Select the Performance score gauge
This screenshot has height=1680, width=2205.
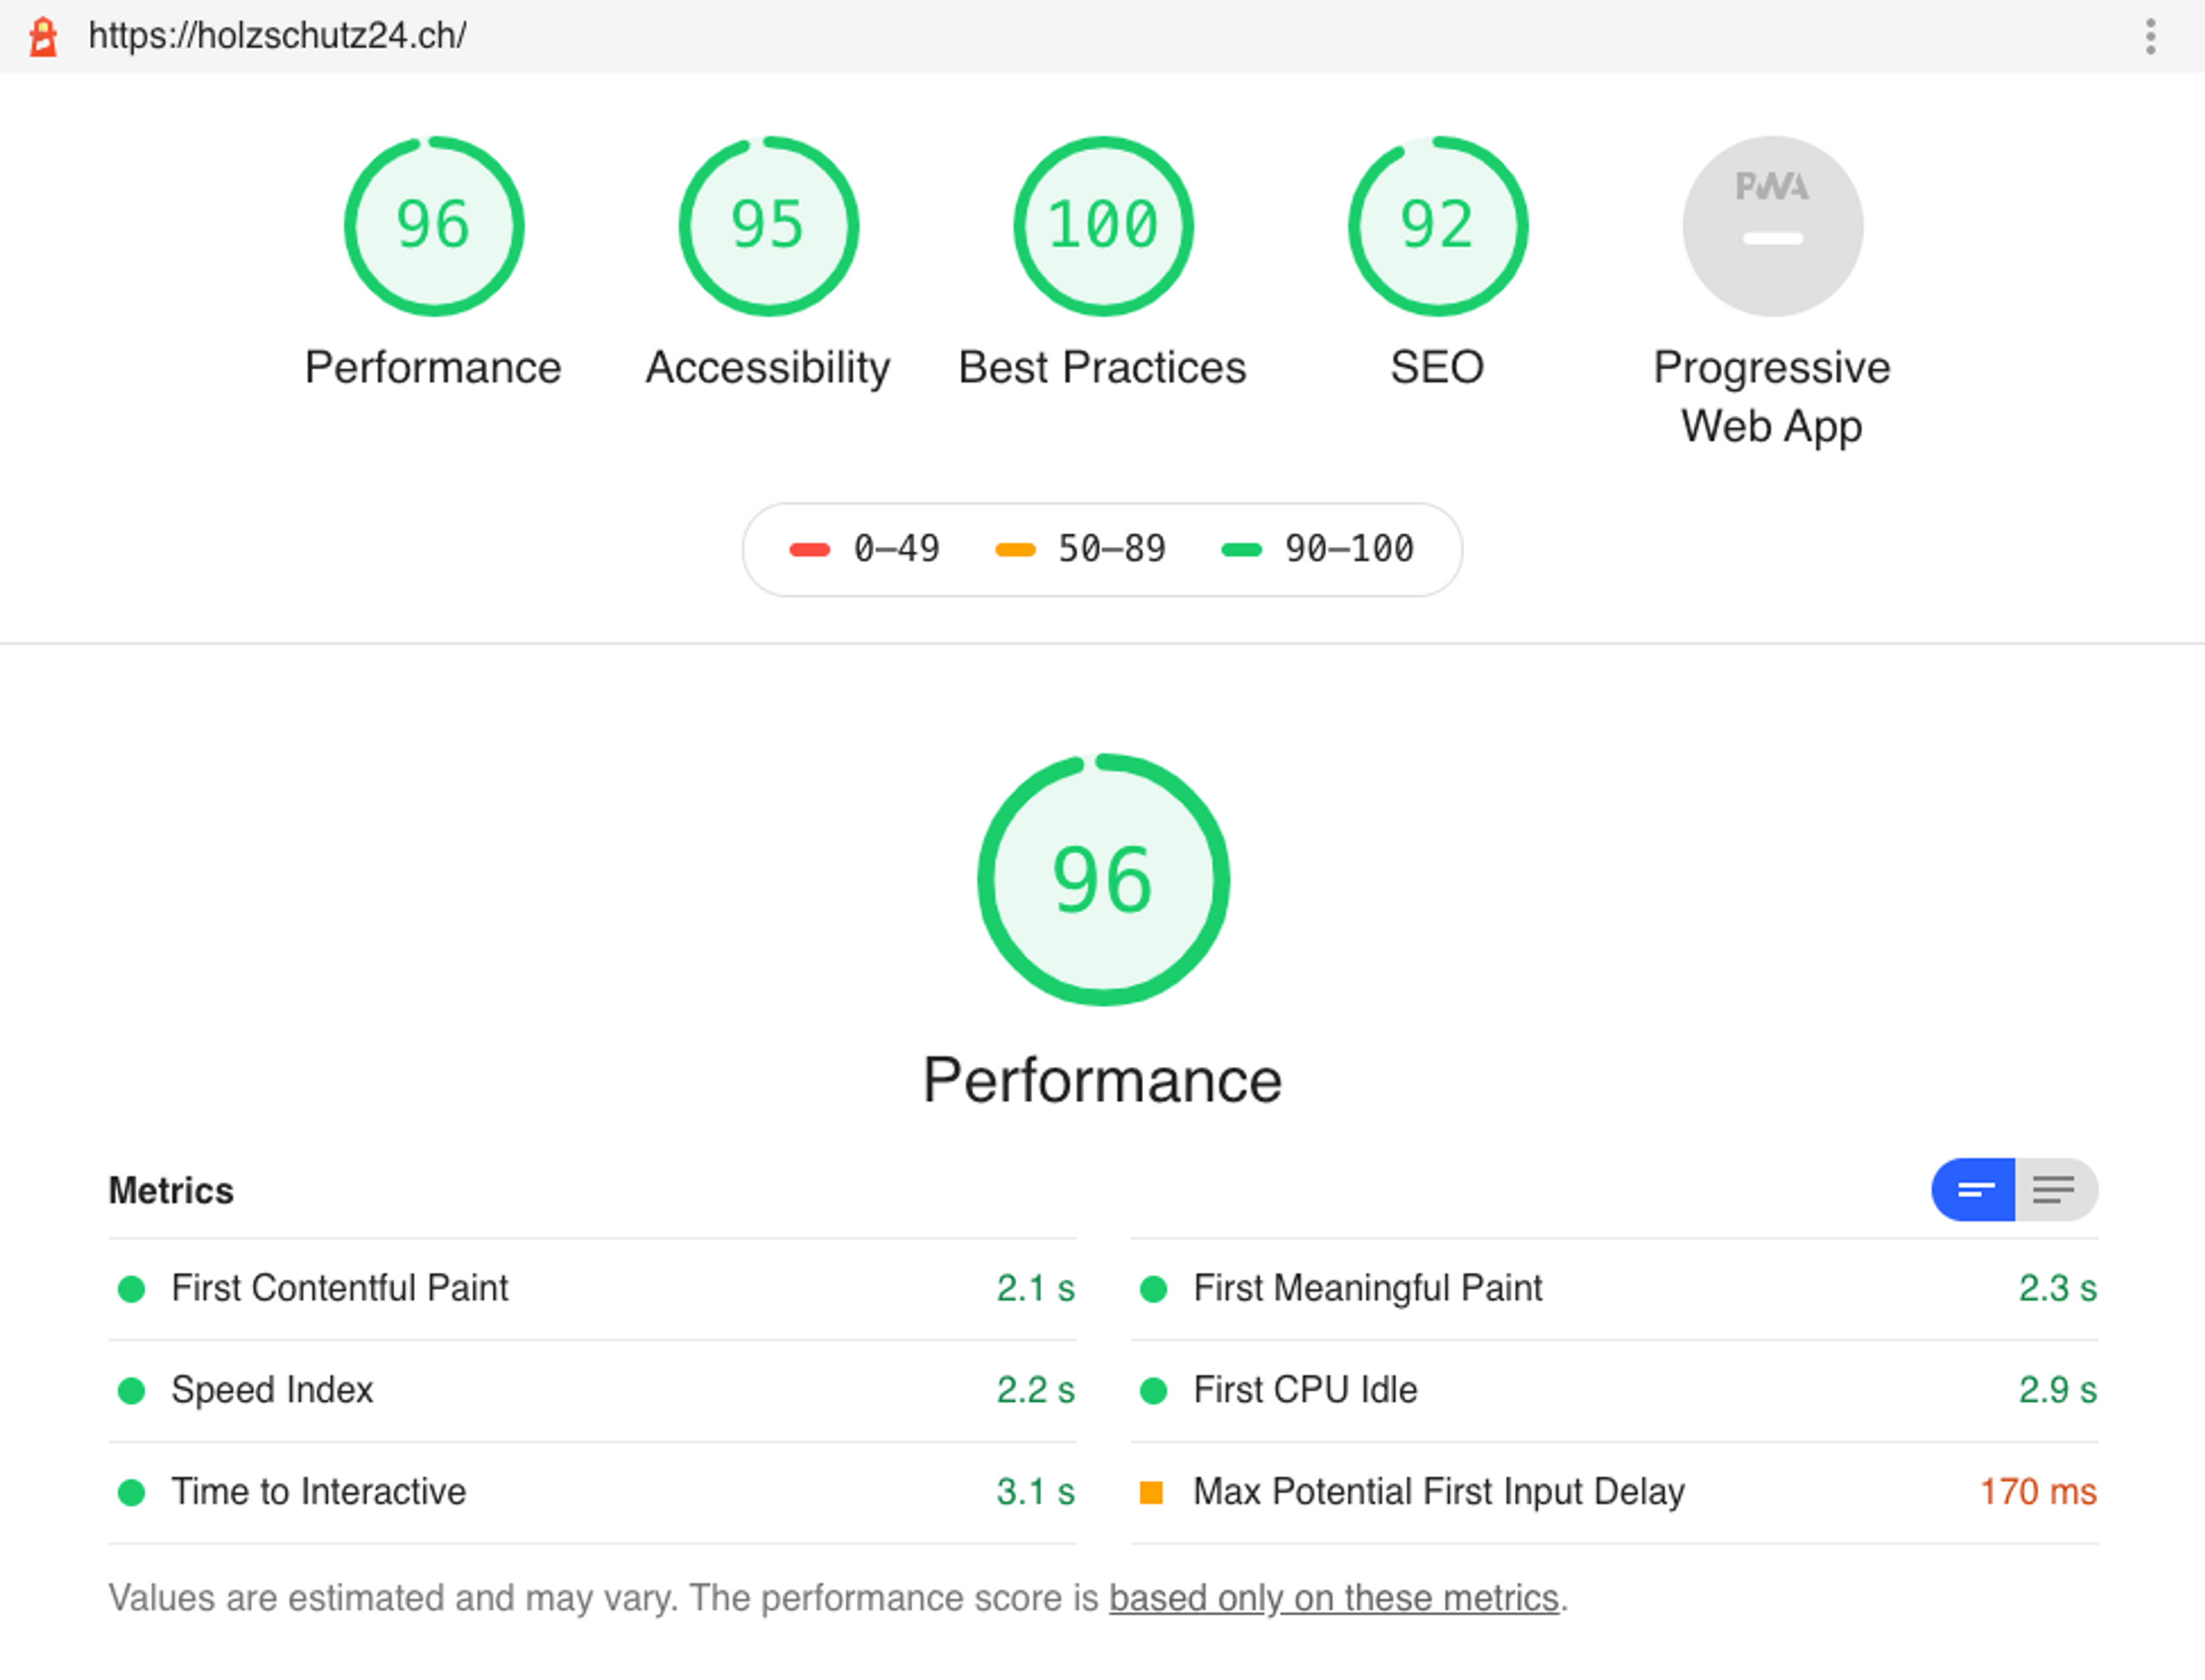(434, 226)
